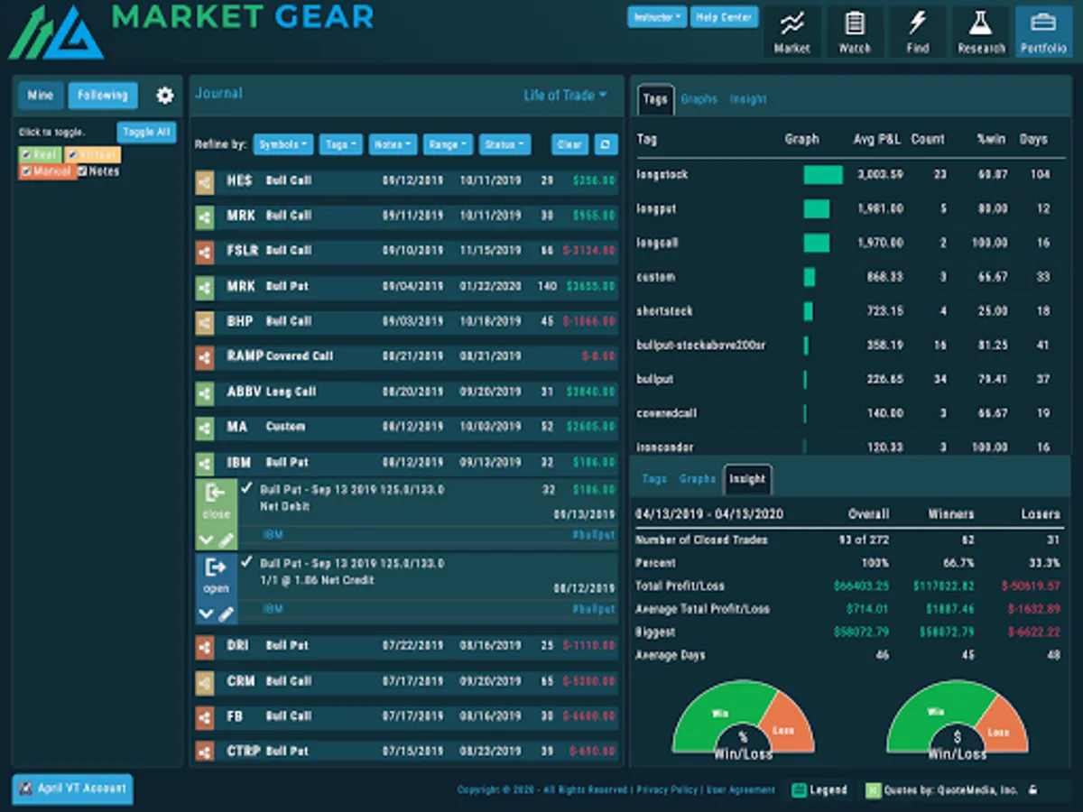Click the dollar Win/Loss gauge

pos(958,720)
